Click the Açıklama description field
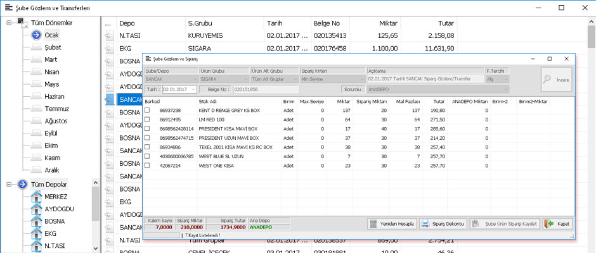 point(425,79)
